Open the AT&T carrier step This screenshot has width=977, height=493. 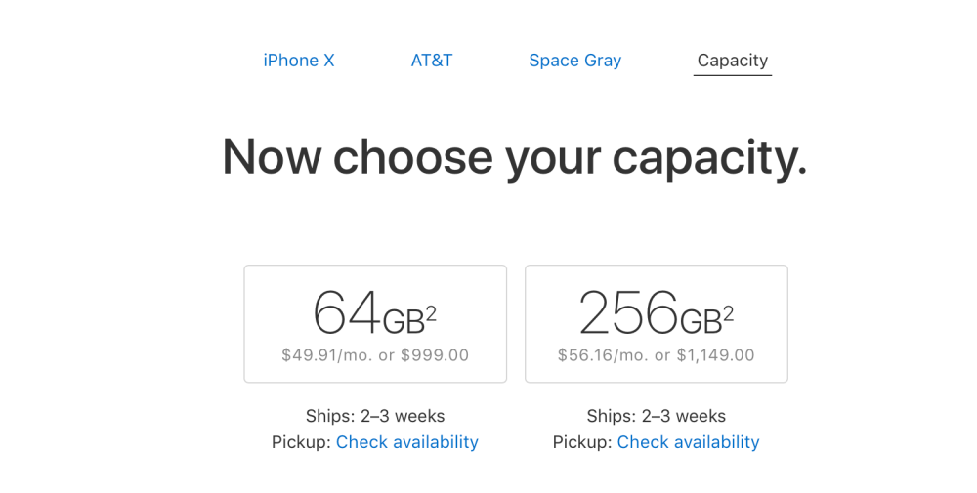[x=432, y=61]
